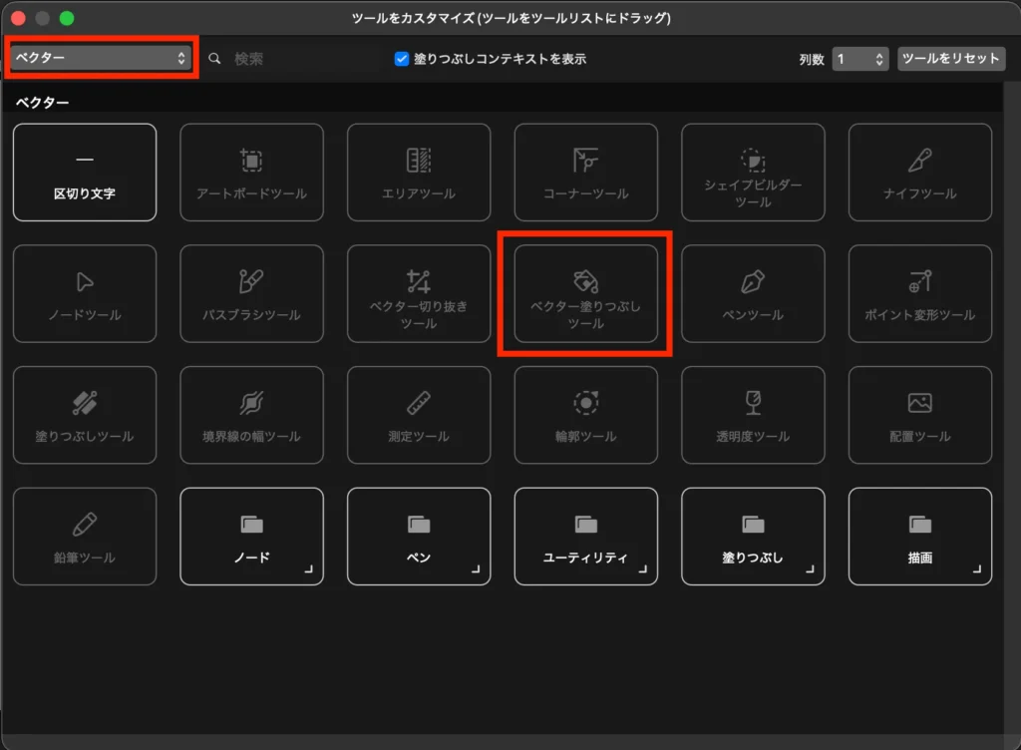Screen dimensions: 1021x750
Task: Expand the ユーティリティ tool group folder
Action: (585, 537)
